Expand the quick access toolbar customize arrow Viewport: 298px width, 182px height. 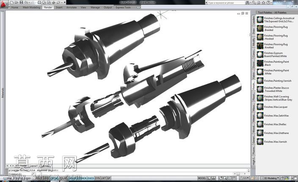(x=65, y=3)
